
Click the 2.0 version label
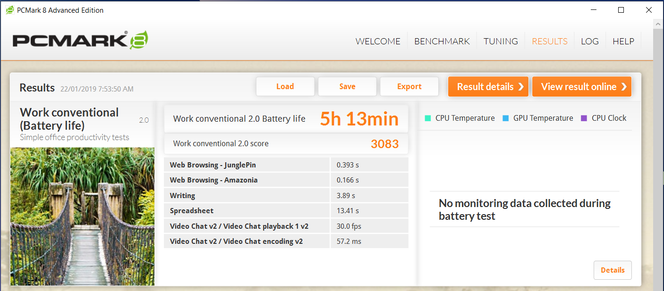pyautogui.click(x=144, y=120)
